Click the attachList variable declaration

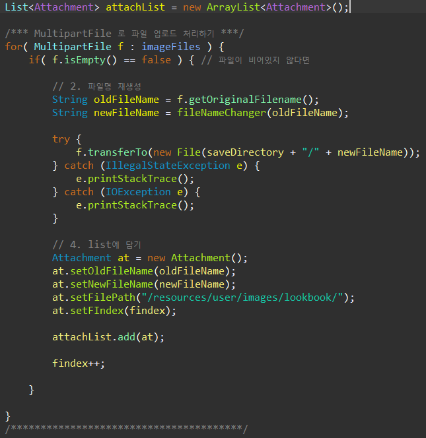(135, 7)
